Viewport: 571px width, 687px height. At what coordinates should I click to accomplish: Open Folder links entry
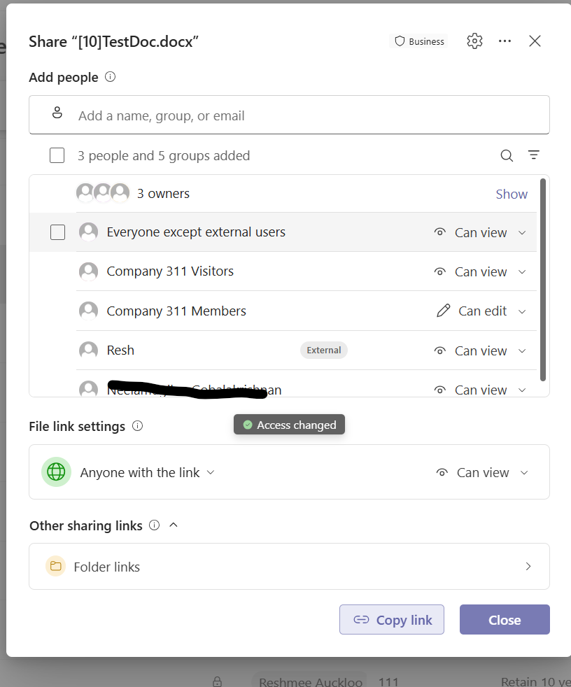tap(289, 567)
